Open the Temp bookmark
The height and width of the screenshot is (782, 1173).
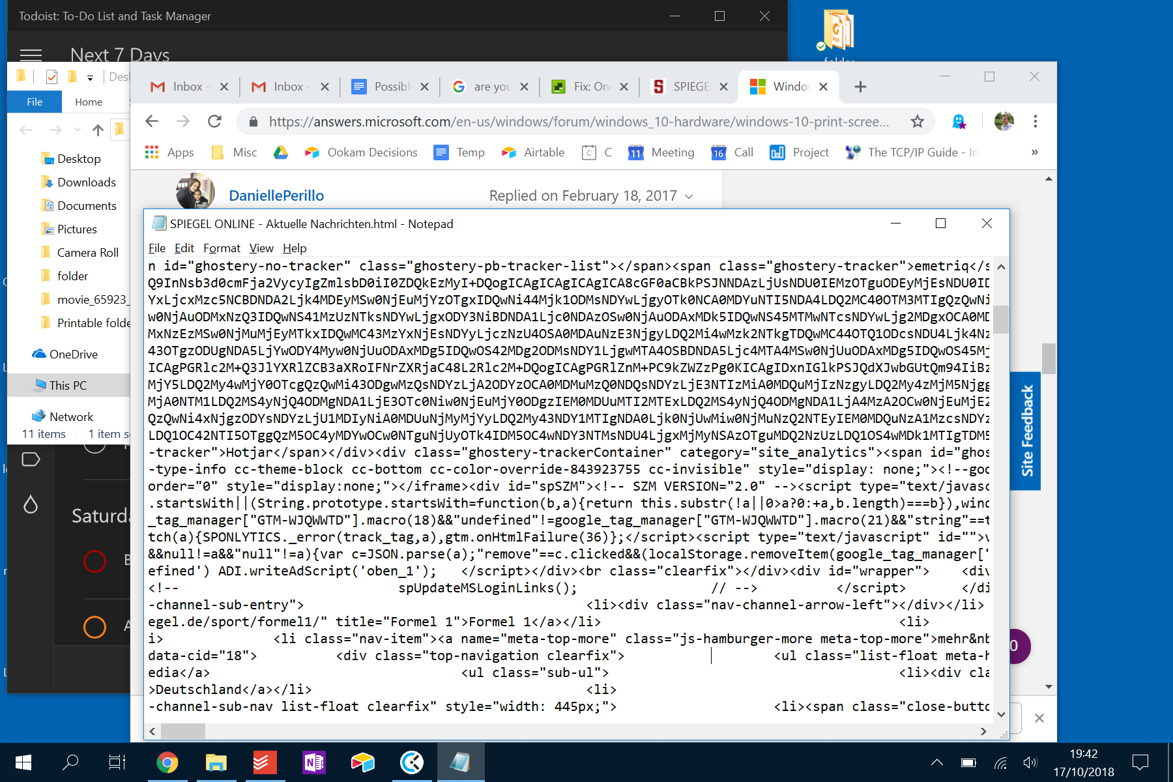[x=459, y=152]
